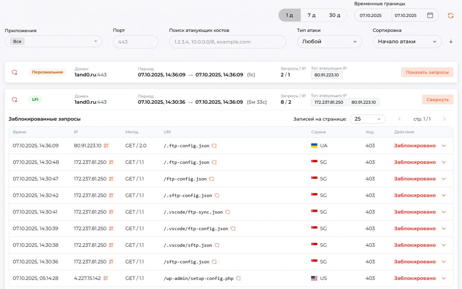The width and height of the screenshot is (462, 289).
Task: Click the Показать запросы button
Action: (x=427, y=72)
